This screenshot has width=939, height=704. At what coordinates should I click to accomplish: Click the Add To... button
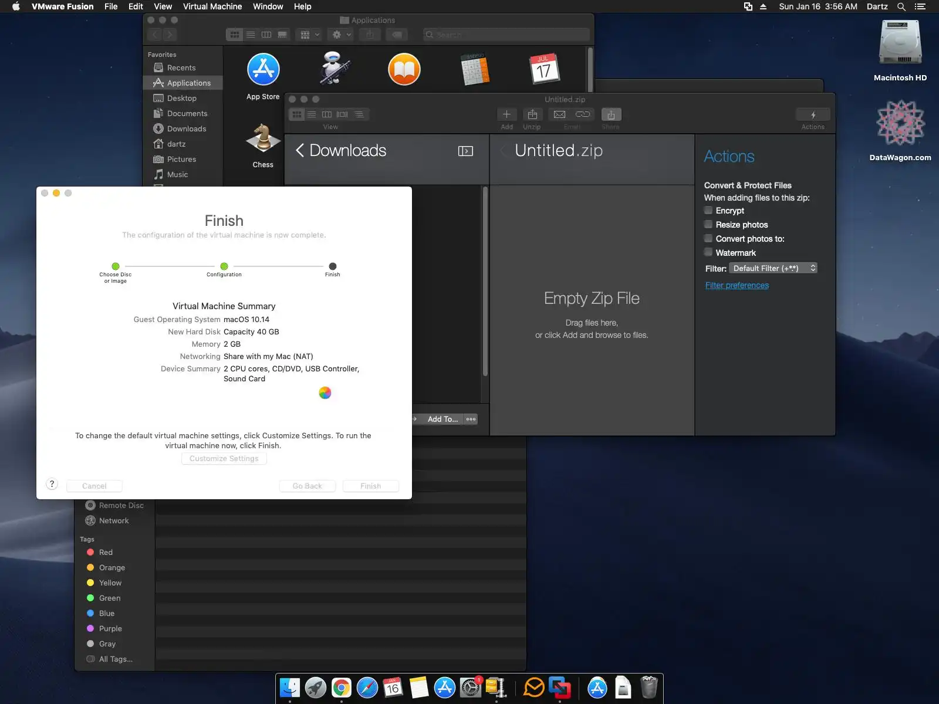pyautogui.click(x=443, y=419)
